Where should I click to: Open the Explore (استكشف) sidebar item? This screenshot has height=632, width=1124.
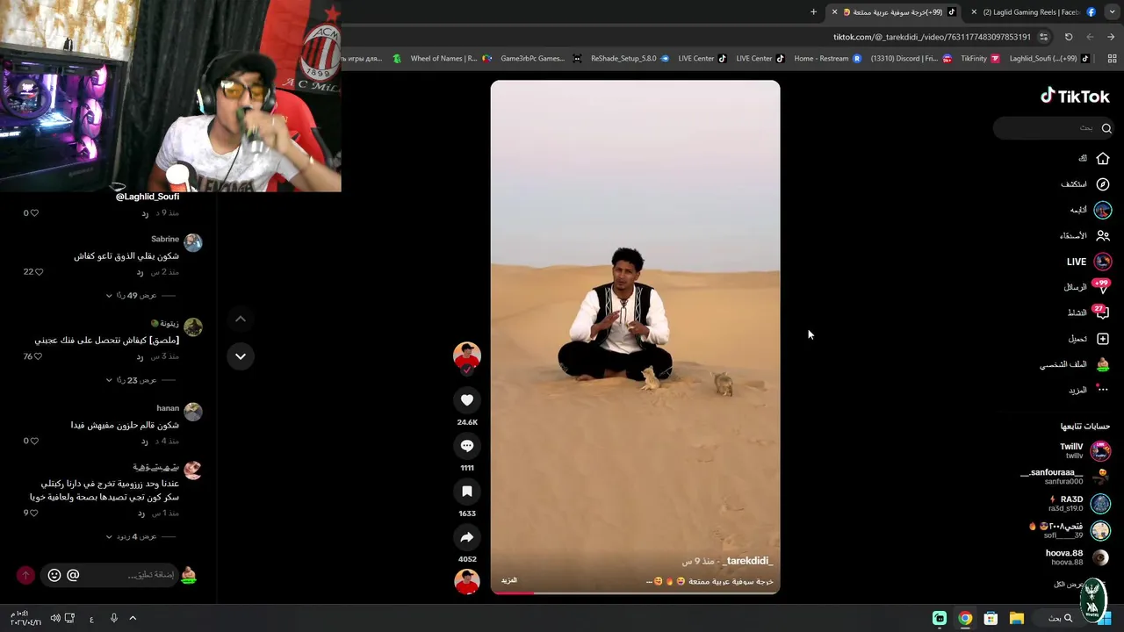coord(1085,184)
